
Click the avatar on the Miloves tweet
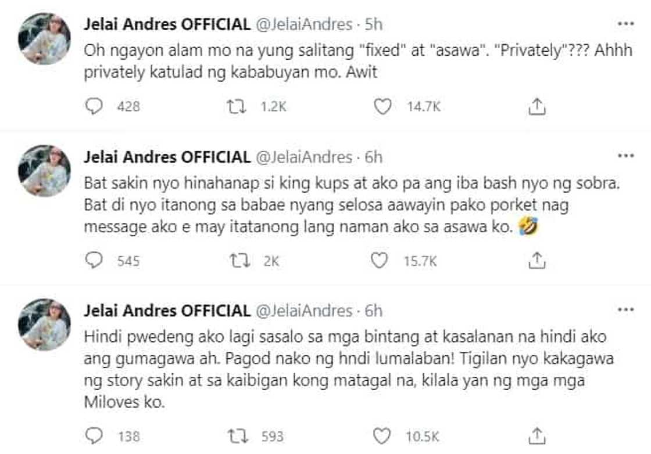pyautogui.click(x=44, y=325)
